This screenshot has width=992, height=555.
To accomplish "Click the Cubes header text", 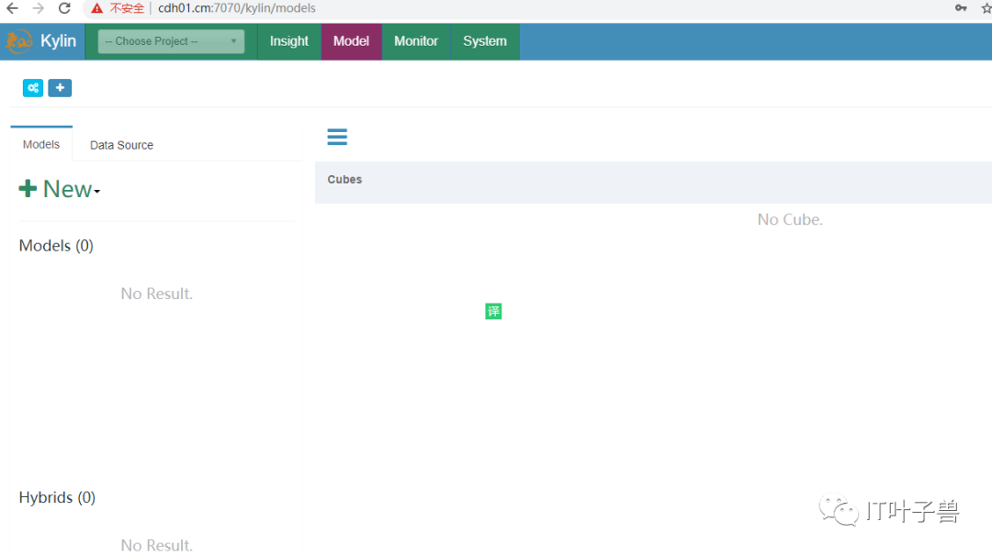I will (x=344, y=180).
